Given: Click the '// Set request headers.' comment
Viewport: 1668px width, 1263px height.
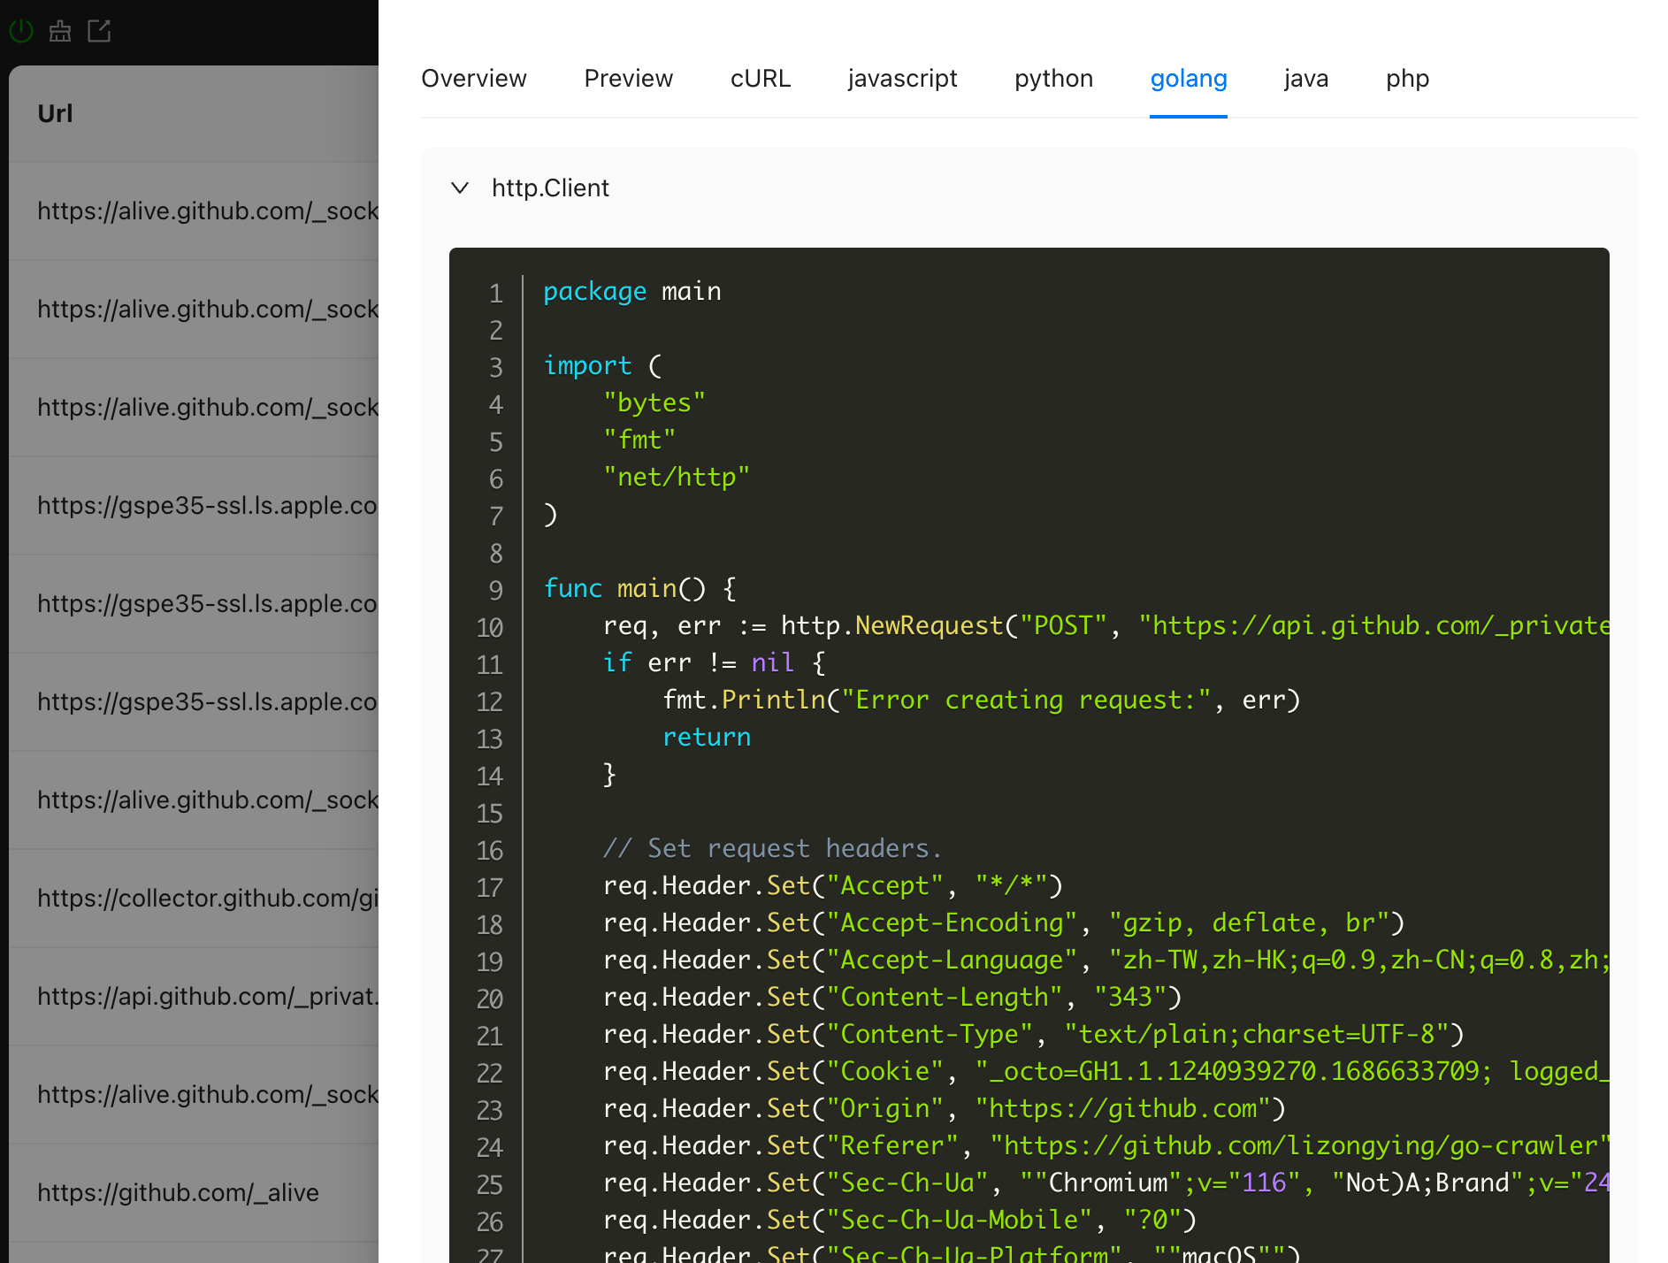Looking at the screenshot, I should pyautogui.click(x=772, y=849).
